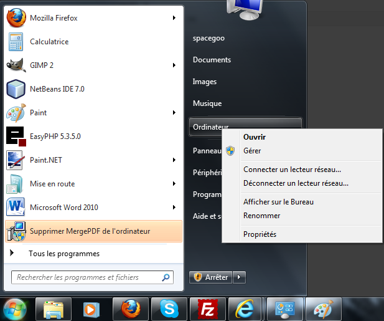Click the Rechercher les programmes et fichiers box

92,277
